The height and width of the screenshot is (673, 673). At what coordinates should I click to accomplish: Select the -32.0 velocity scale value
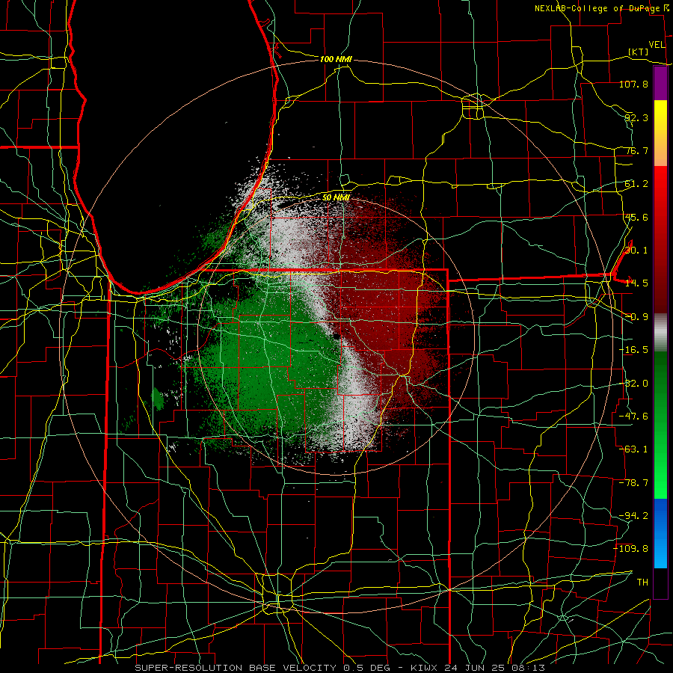coord(633,384)
